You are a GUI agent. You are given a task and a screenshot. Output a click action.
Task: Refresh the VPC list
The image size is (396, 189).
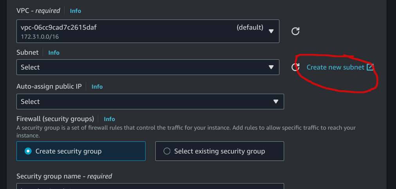[x=295, y=31]
